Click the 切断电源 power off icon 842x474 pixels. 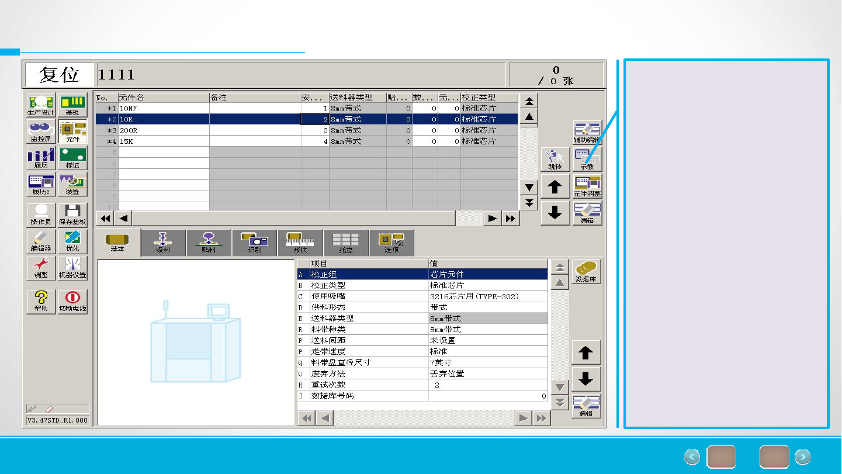tap(73, 302)
